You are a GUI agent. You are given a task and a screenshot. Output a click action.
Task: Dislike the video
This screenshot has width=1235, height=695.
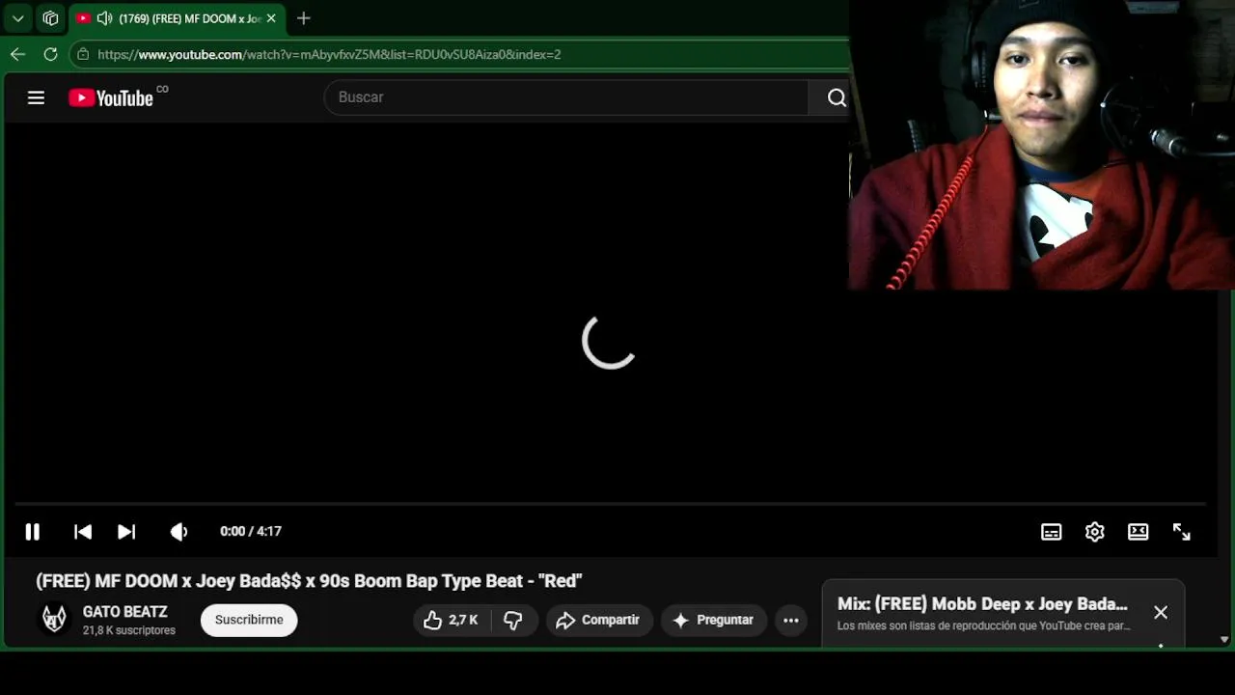(513, 620)
